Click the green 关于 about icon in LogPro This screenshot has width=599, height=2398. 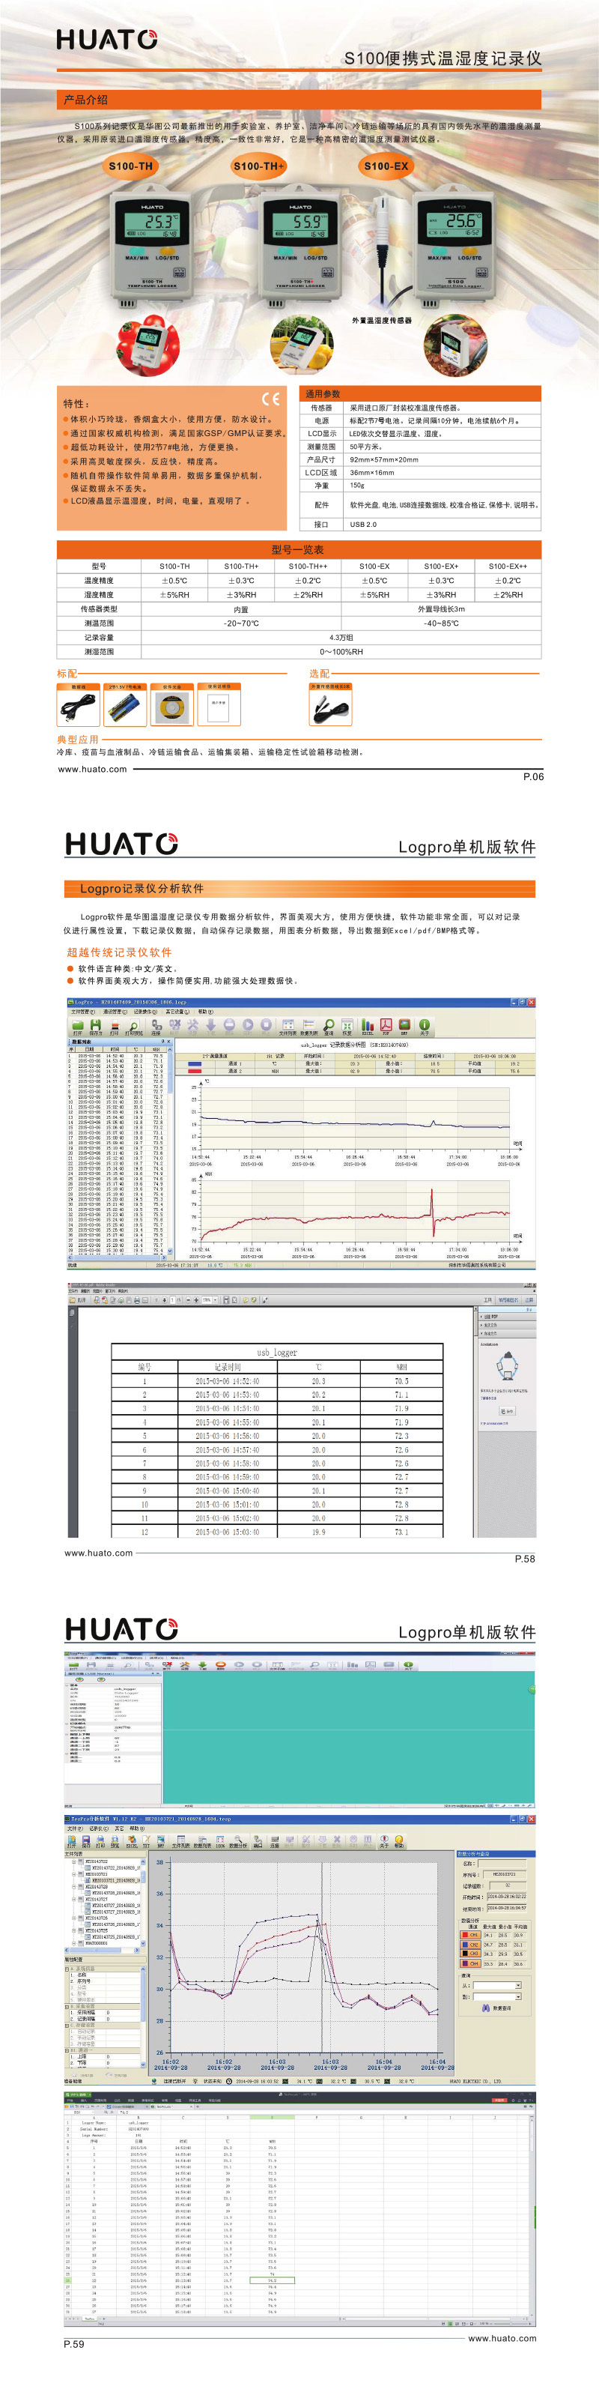(425, 1027)
